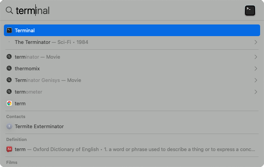Click search icon beside termometer suggestion
The height and width of the screenshot is (167, 264).
pos(9,92)
